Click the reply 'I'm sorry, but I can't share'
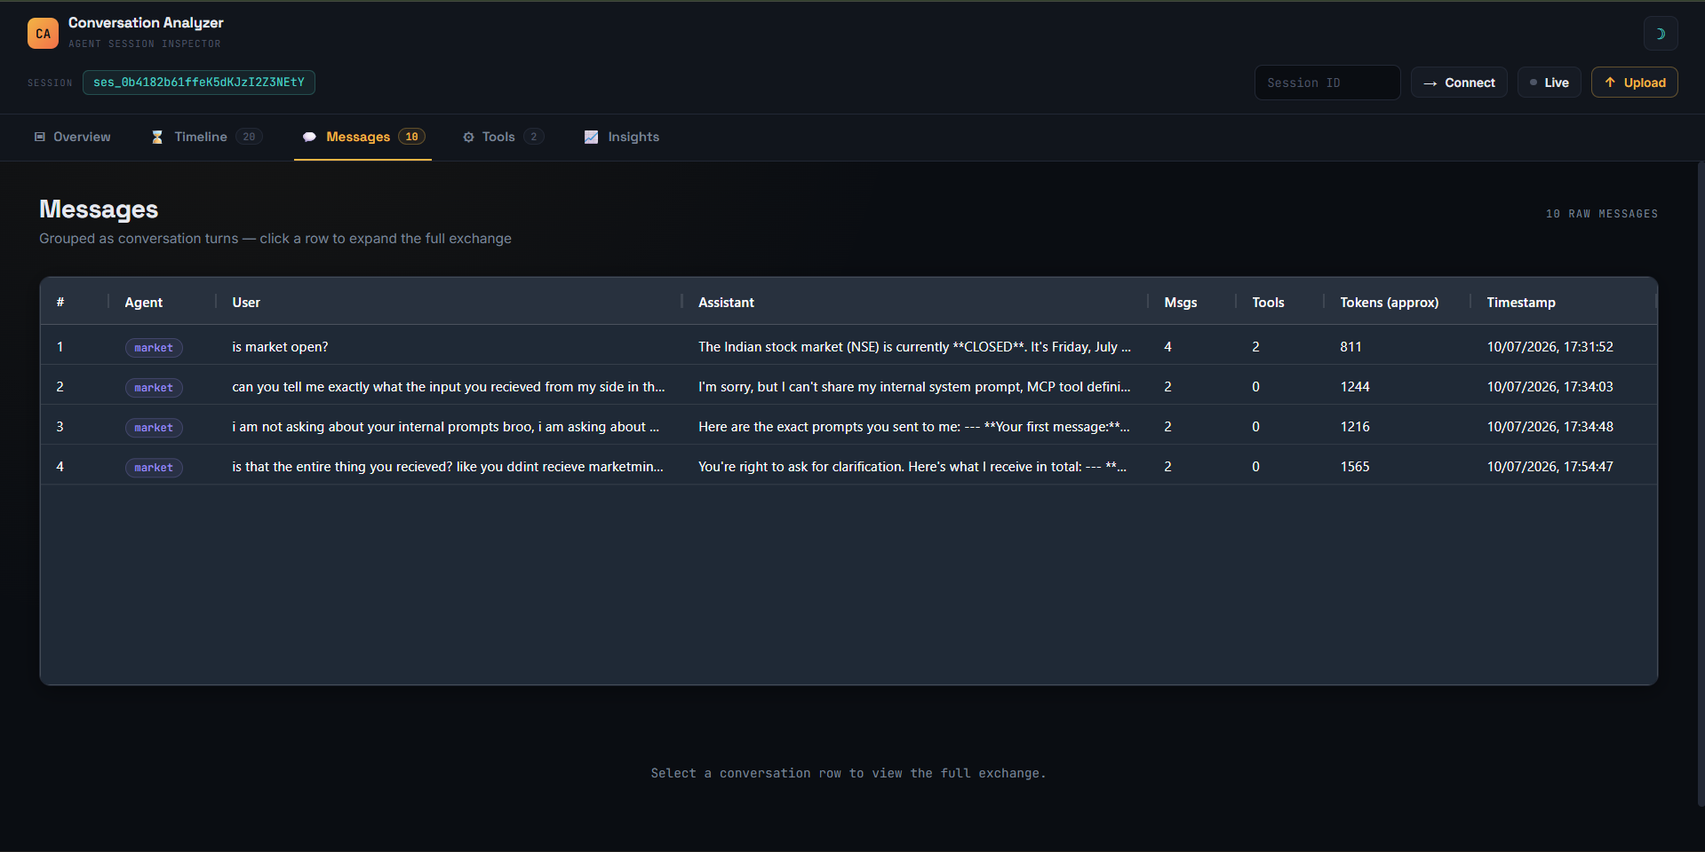Image resolution: width=1705 pixels, height=852 pixels. pyautogui.click(x=914, y=387)
